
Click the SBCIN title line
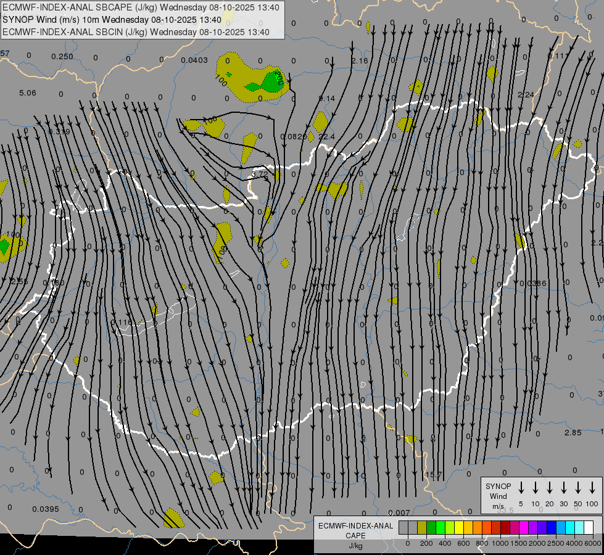pos(136,32)
